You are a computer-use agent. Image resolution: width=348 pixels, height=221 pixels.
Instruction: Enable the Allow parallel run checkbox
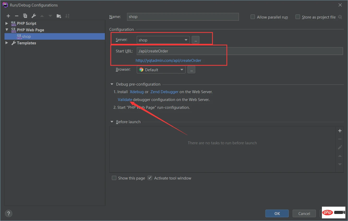[253, 17]
